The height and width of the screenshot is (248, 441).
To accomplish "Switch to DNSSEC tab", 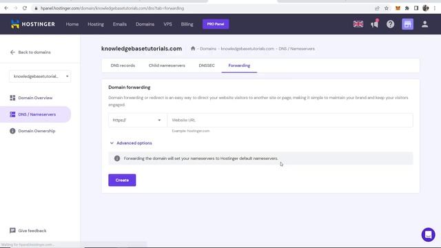I will pos(207,65).
